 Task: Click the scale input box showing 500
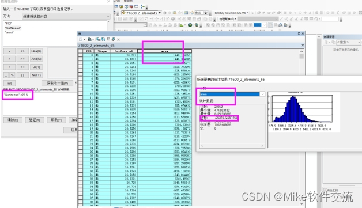coord(199,13)
